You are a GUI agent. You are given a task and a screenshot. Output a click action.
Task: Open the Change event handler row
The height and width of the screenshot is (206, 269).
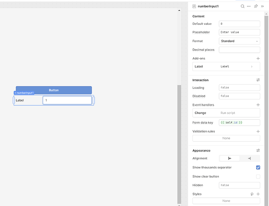coord(226,113)
